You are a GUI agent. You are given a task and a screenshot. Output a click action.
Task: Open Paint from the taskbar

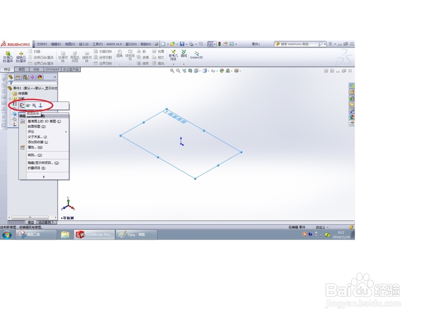pos(136,234)
